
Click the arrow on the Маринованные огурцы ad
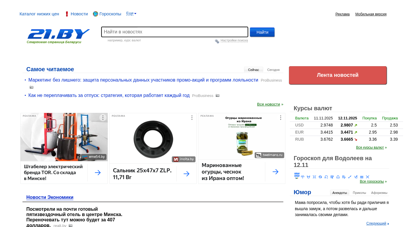pyautogui.click(x=275, y=172)
